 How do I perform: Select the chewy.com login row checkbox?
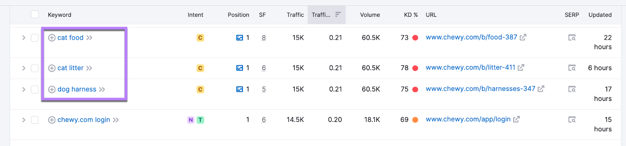(x=35, y=120)
